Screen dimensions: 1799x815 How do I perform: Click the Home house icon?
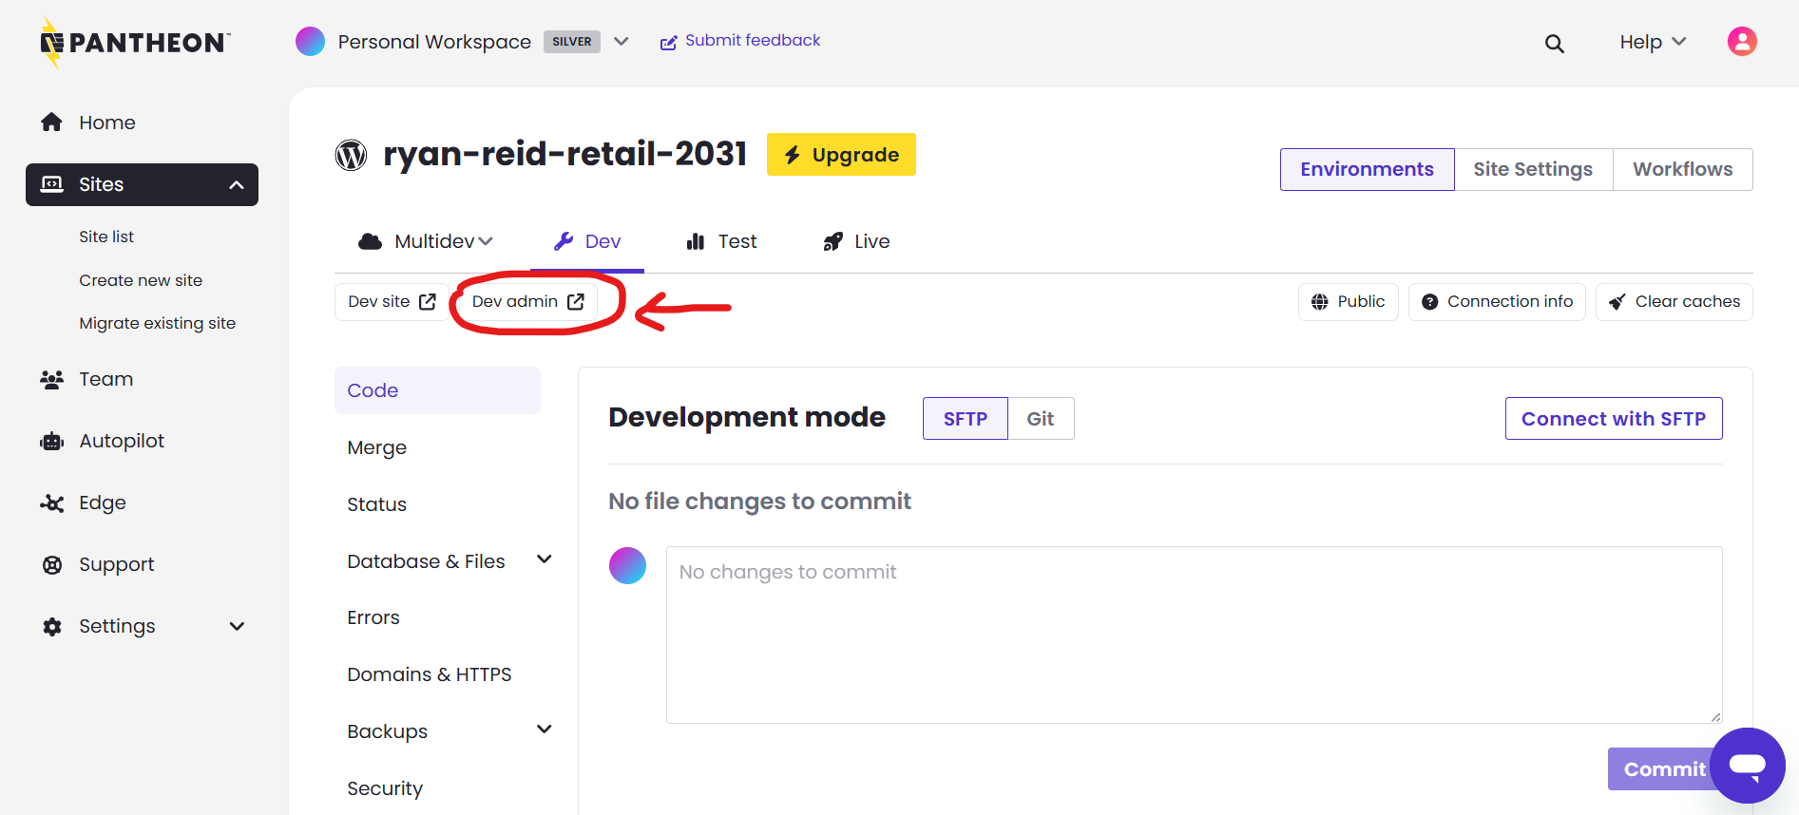[x=52, y=123]
